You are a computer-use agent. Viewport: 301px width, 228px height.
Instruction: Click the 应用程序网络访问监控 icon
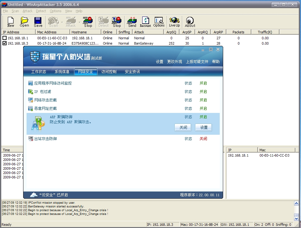[31, 83]
